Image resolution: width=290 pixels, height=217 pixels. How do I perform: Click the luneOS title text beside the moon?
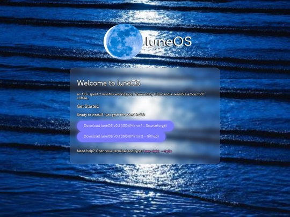pos(168,41)
